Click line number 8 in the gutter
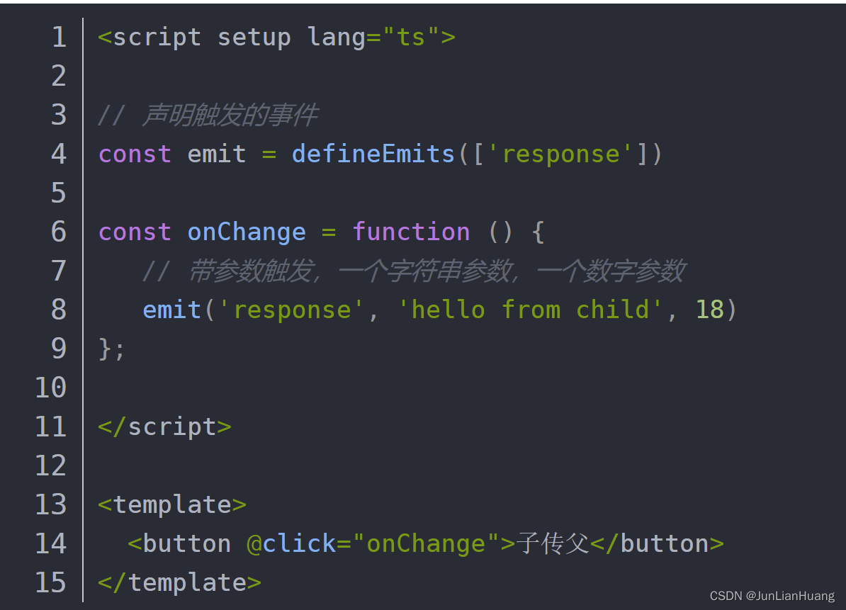Viewport: 846px width, 610px height. tap(60, 310)
